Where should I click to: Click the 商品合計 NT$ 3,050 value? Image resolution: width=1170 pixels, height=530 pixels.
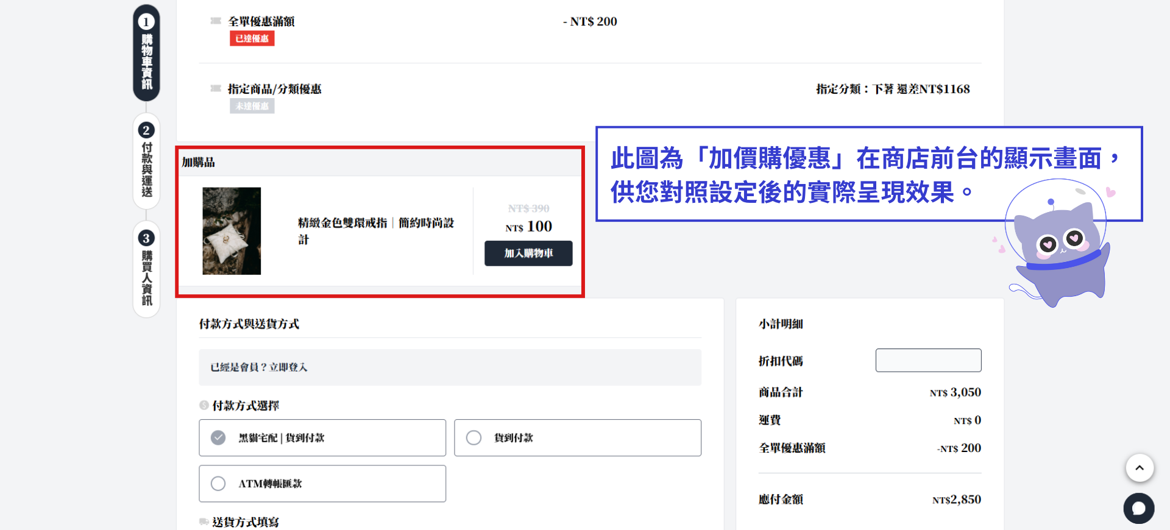tap(955, 392)
